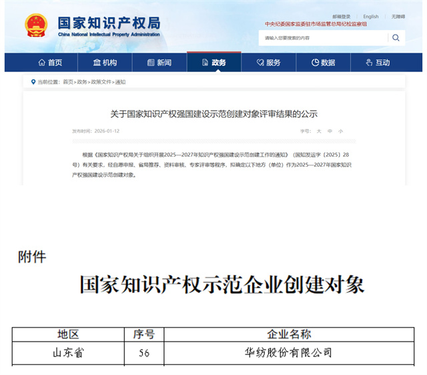
Task: Go to the 新闻 news section
Action: tap(159, 63)
